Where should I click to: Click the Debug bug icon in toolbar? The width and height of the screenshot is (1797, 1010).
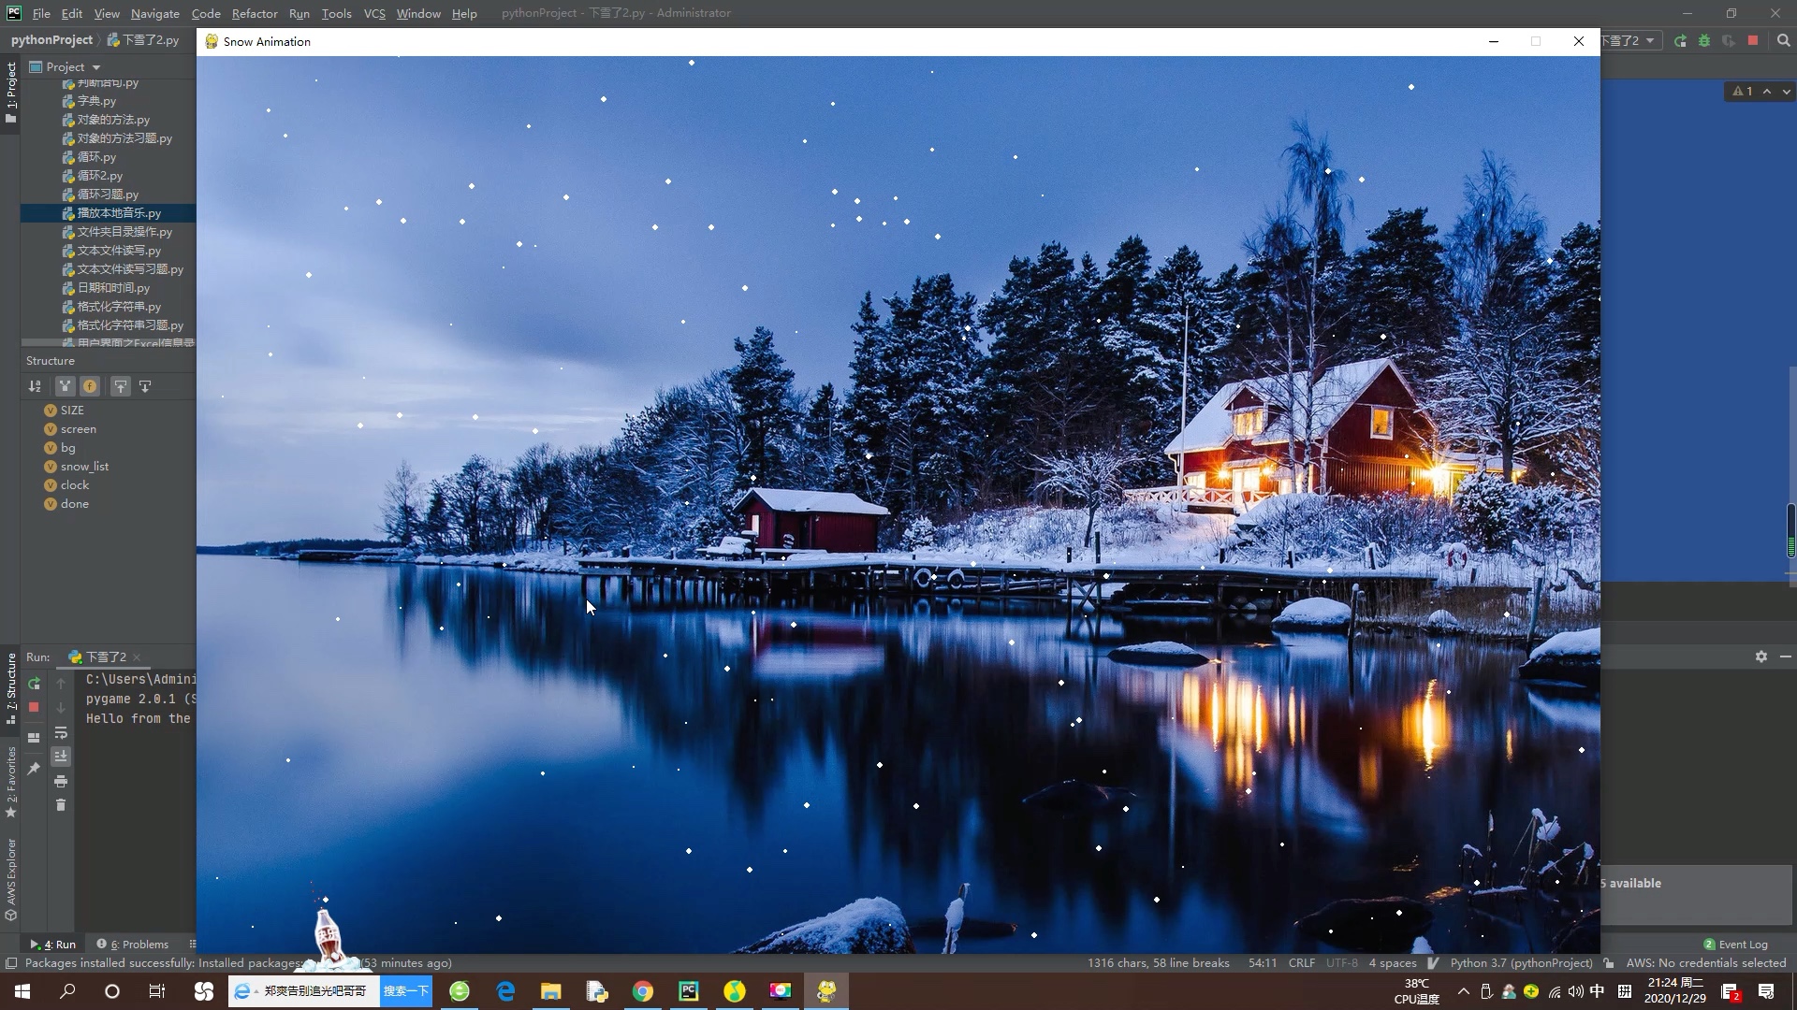[x=1703, y=41]
